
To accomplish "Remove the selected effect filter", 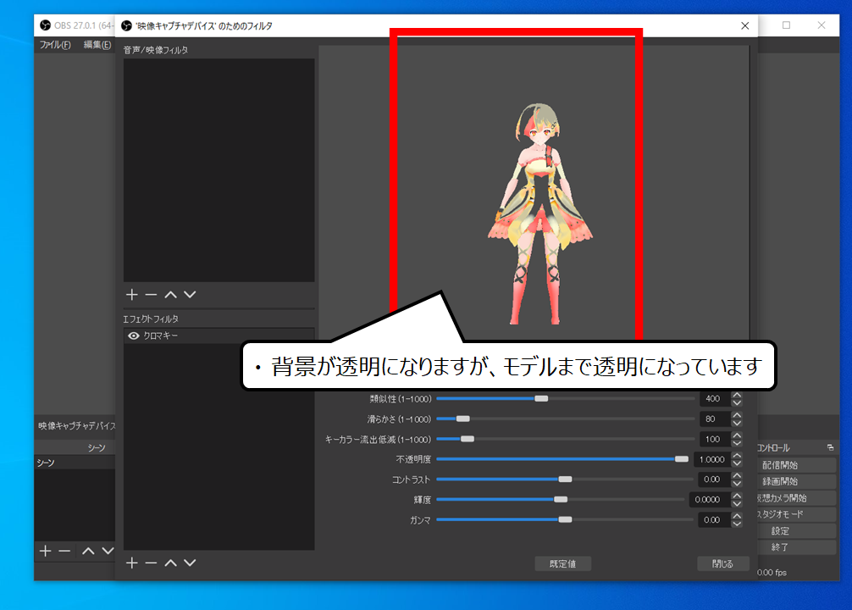I will [x=151, y=563].
